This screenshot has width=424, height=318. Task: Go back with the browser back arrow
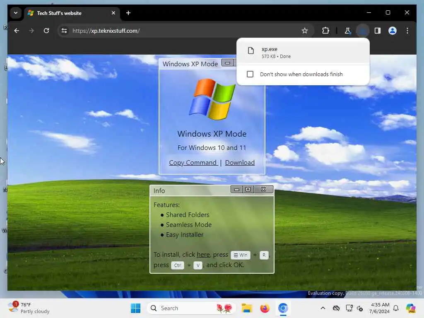[x=17, y=31]
